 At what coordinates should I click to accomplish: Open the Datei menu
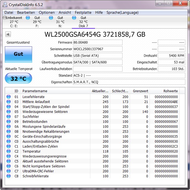[9, 12]
